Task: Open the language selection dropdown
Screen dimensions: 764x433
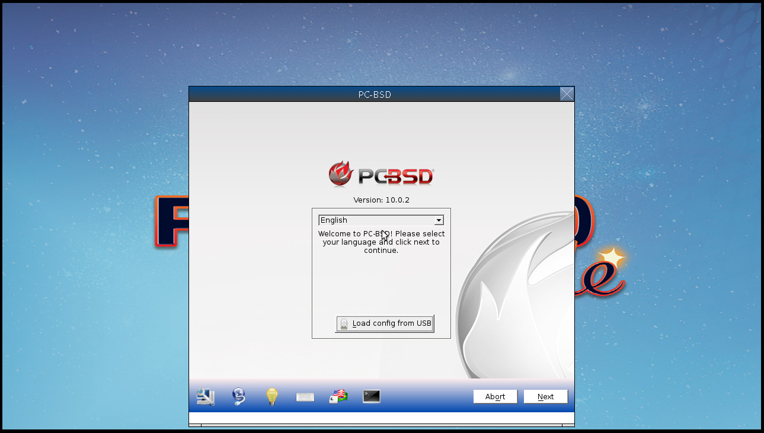Action: tap(381, 220)
